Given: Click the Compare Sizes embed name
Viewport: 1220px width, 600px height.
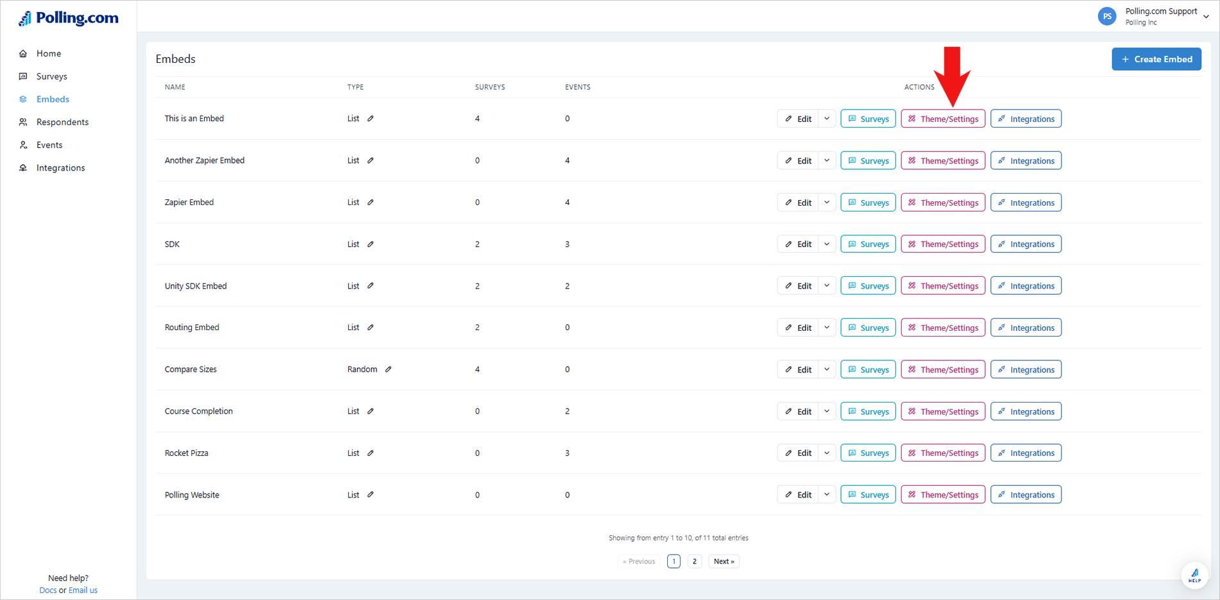Looking at the screenshot, I should pos(191,369).
